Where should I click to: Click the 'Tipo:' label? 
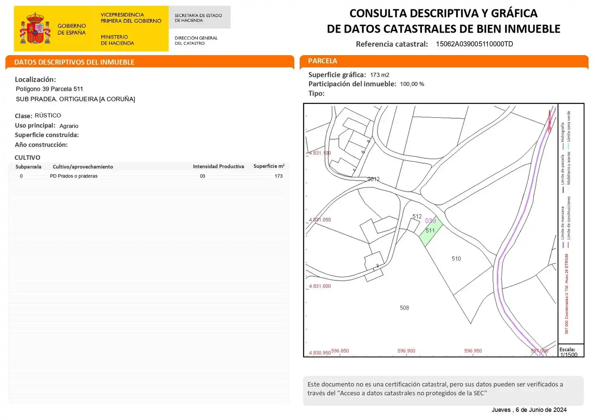pyautogui.click(x=316, y=93)
